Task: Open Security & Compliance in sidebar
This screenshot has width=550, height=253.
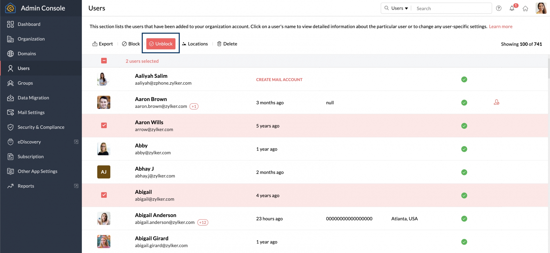Action: tap(41, 127)
